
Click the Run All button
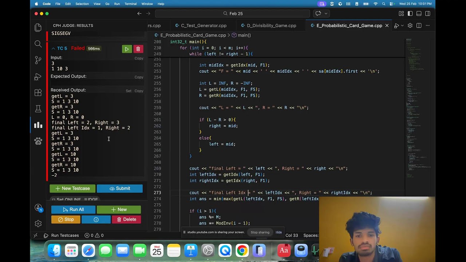tap(73, 210)
